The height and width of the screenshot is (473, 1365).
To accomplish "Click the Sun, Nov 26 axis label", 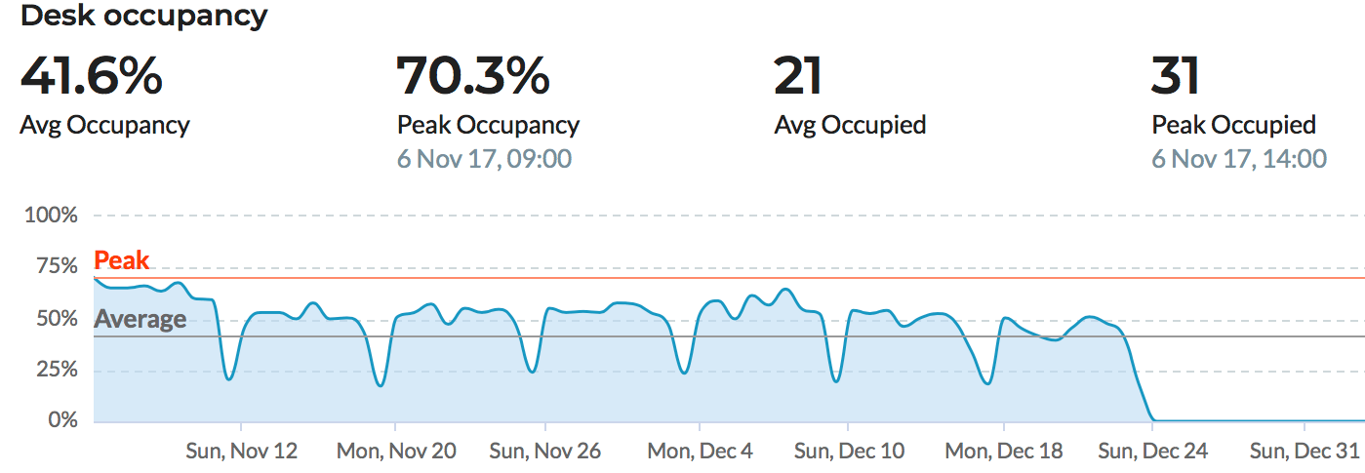I will coord(545,452).
